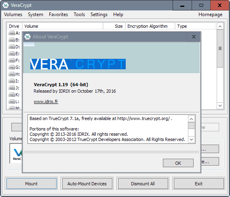Click the 'Portions of this software:' line
Viewport: 230px width, 197px height.
tap(54, 129)
